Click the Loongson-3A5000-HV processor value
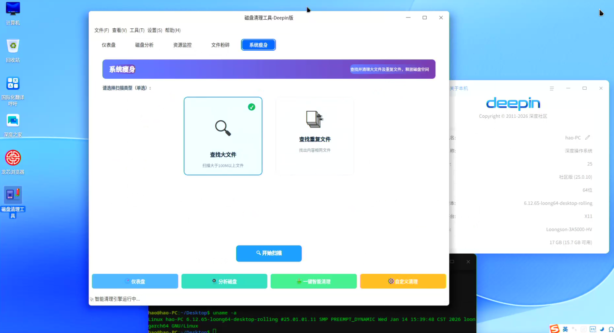 569,229
